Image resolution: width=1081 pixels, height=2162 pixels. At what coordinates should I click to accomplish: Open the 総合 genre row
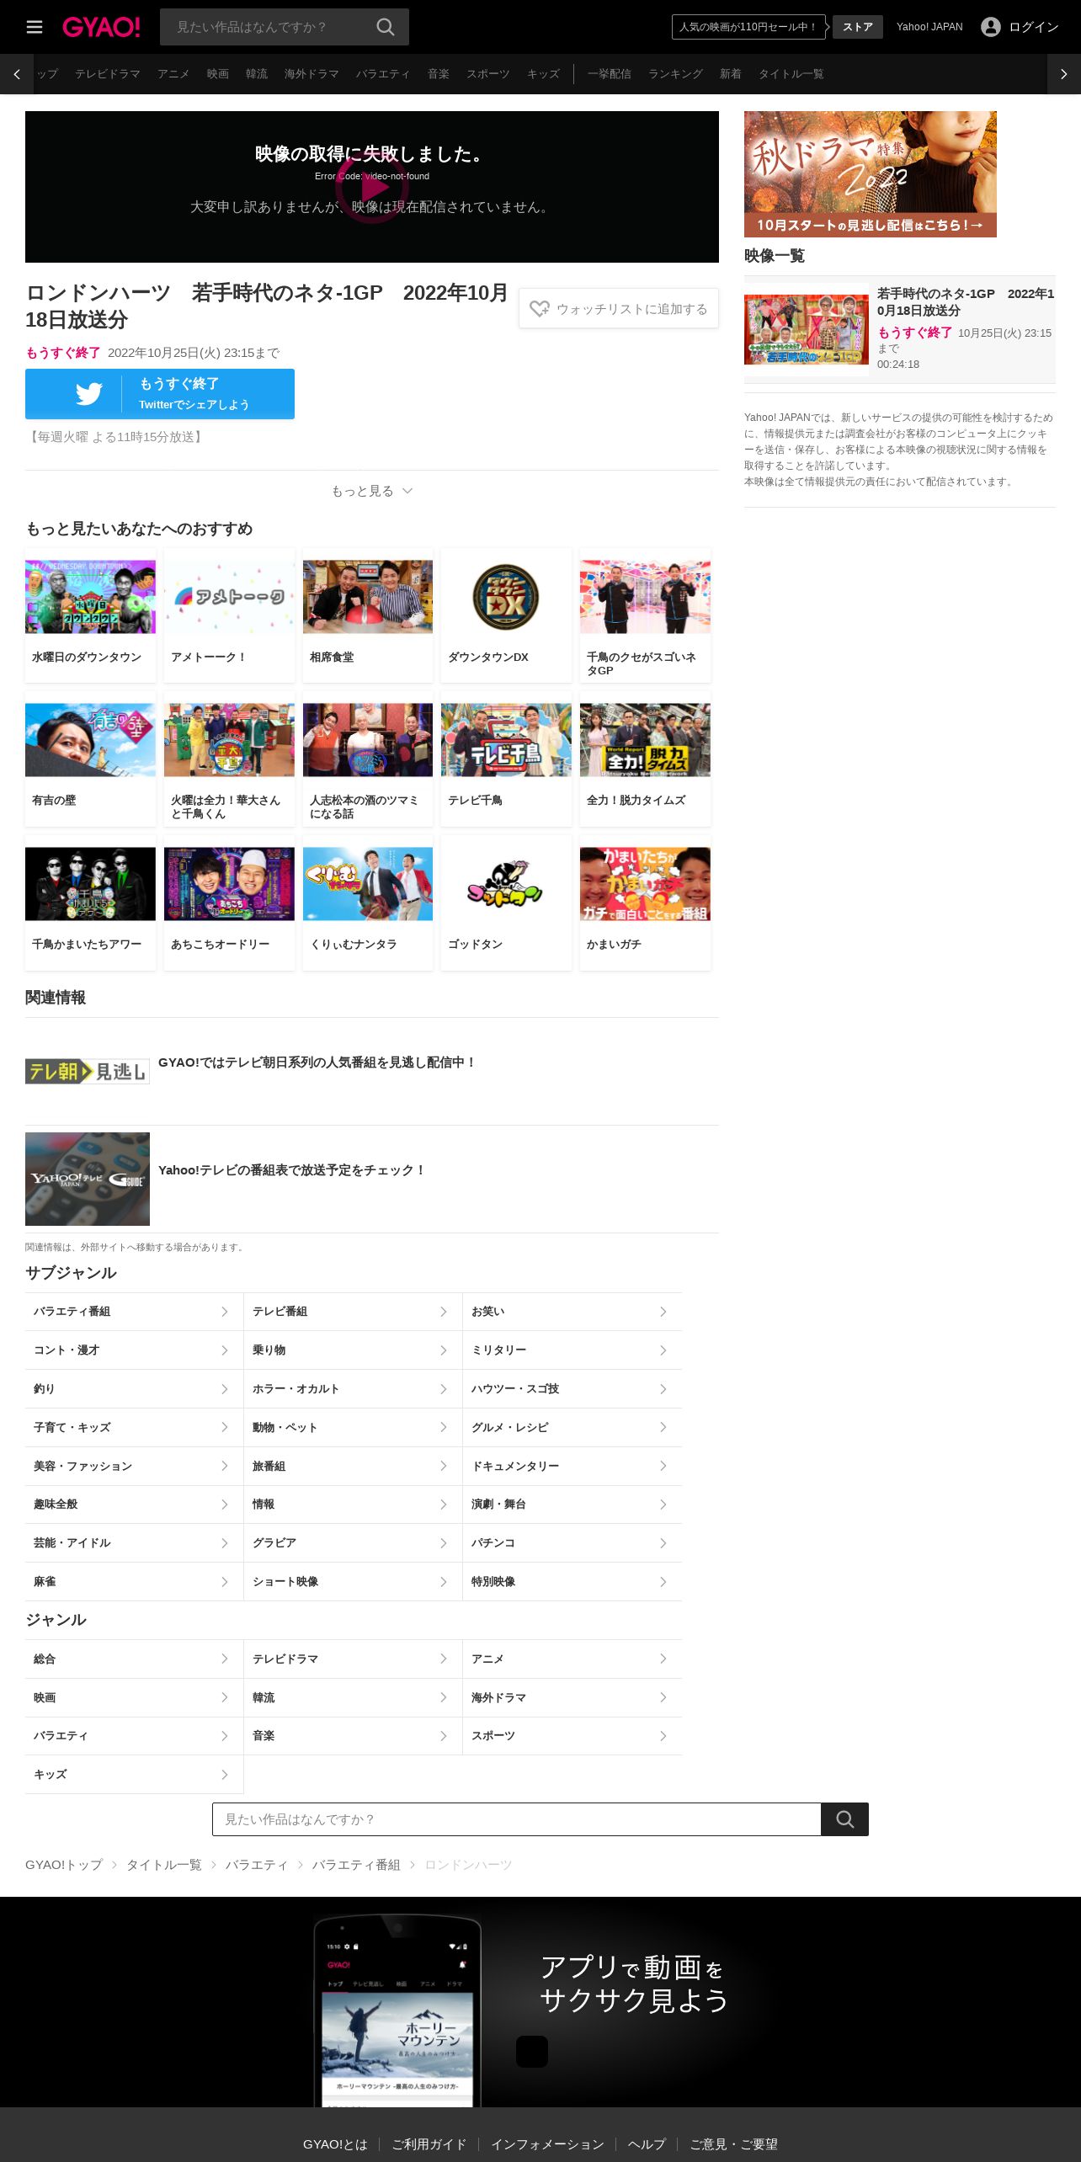[x=134, y=1659]
